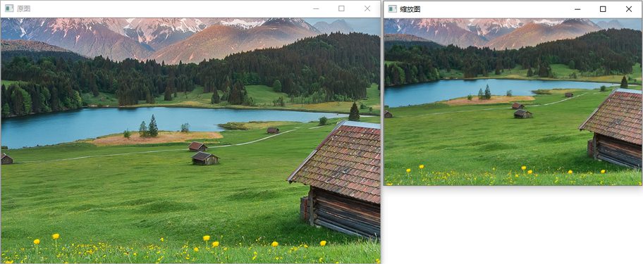Click the 原图 title text

coord(23,8)
